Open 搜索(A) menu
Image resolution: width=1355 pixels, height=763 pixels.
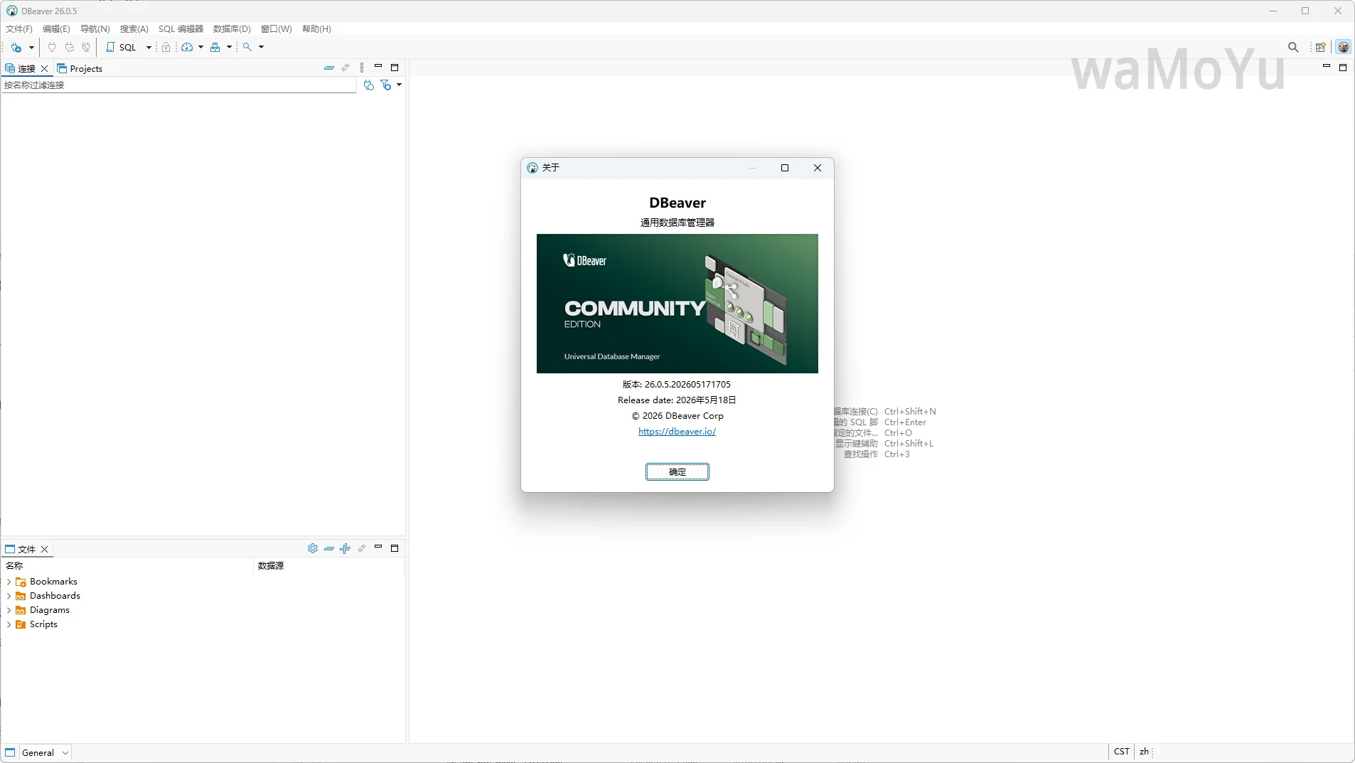[x=134, y=29]
